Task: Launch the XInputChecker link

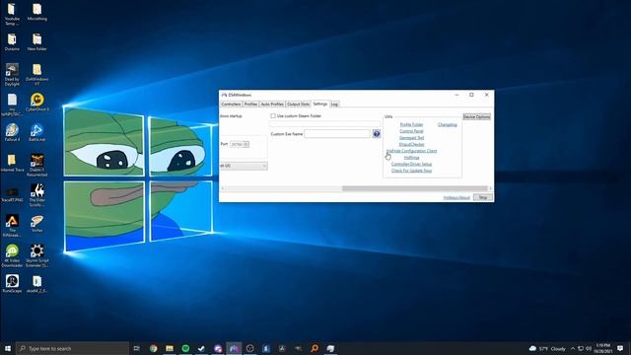Action: [411, 144]
